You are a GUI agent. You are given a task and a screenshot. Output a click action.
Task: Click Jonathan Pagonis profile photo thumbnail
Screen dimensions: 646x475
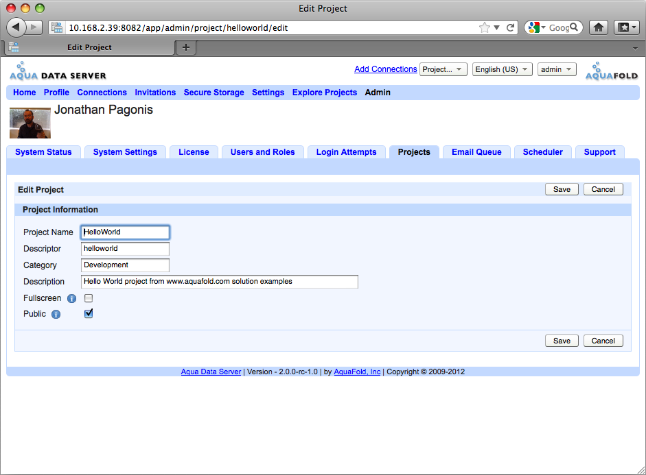pyautogui.click(x=30, y=123)
